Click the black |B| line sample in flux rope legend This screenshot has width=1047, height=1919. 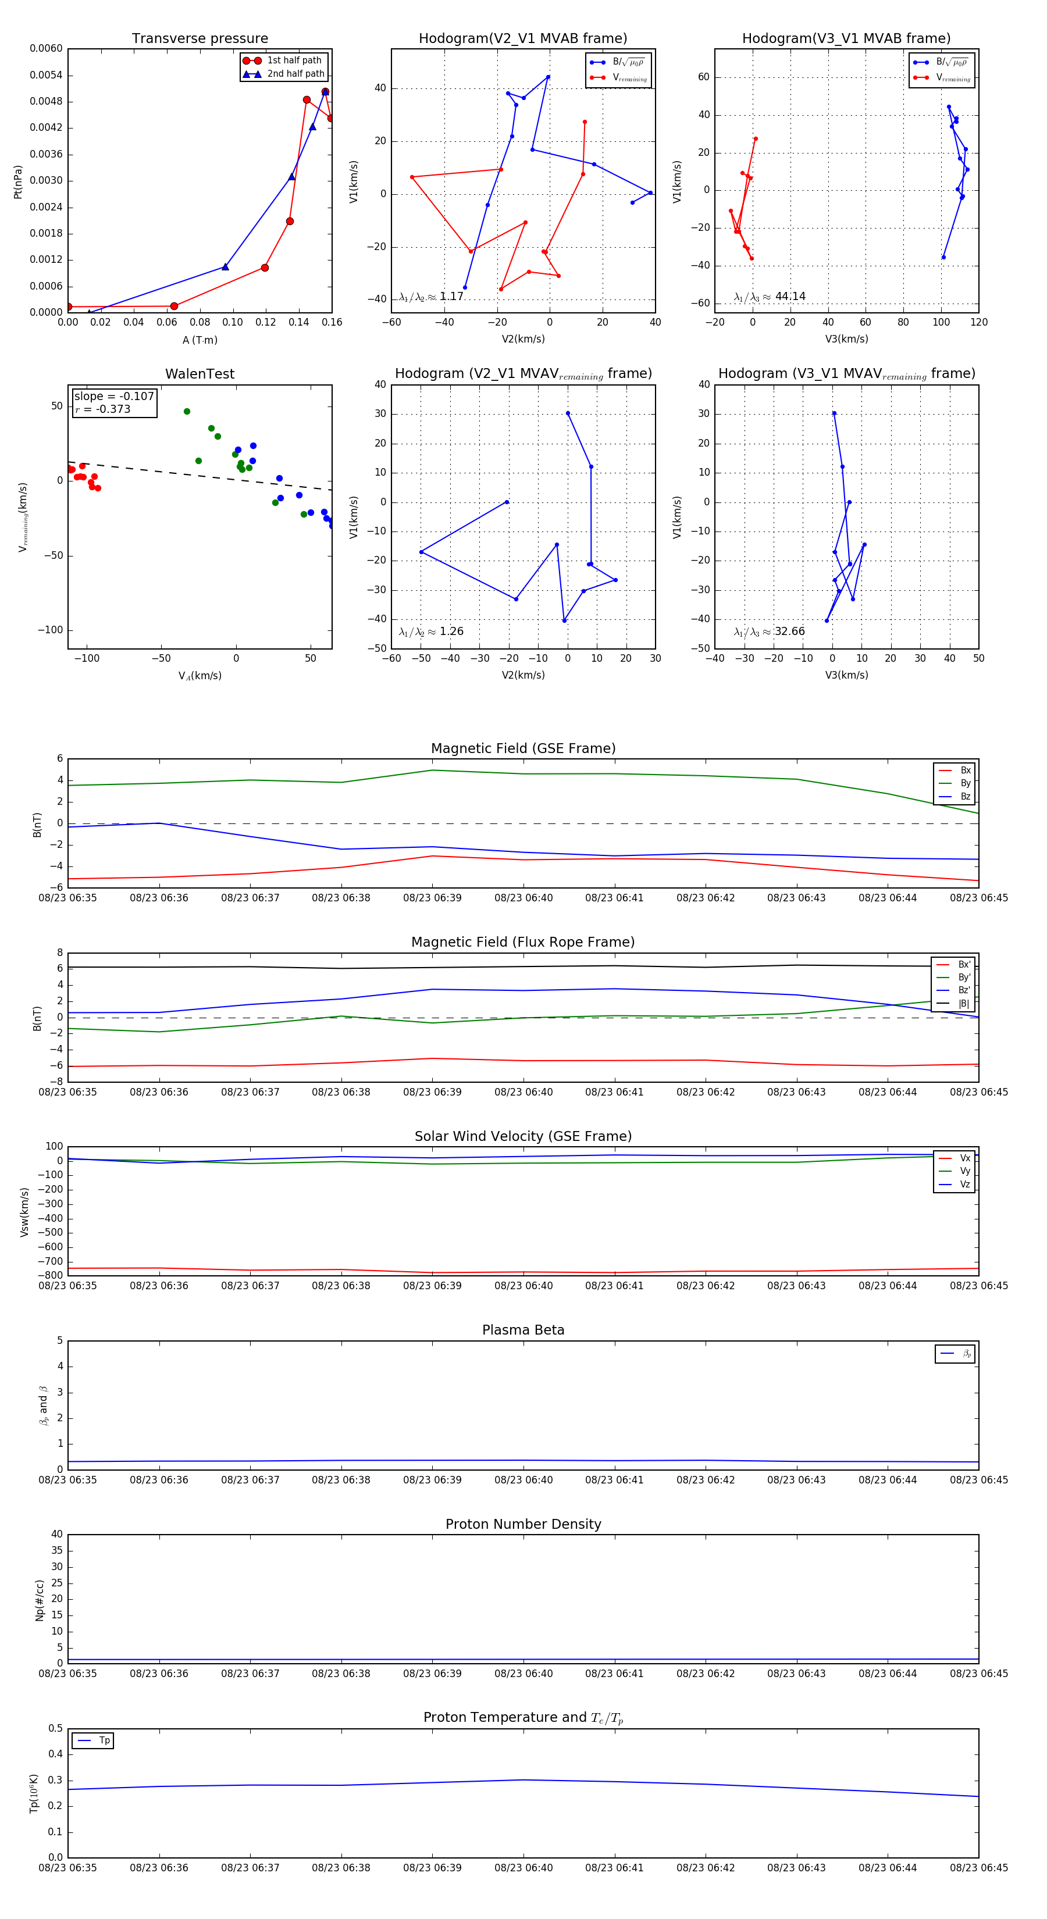pos(943,1004)
